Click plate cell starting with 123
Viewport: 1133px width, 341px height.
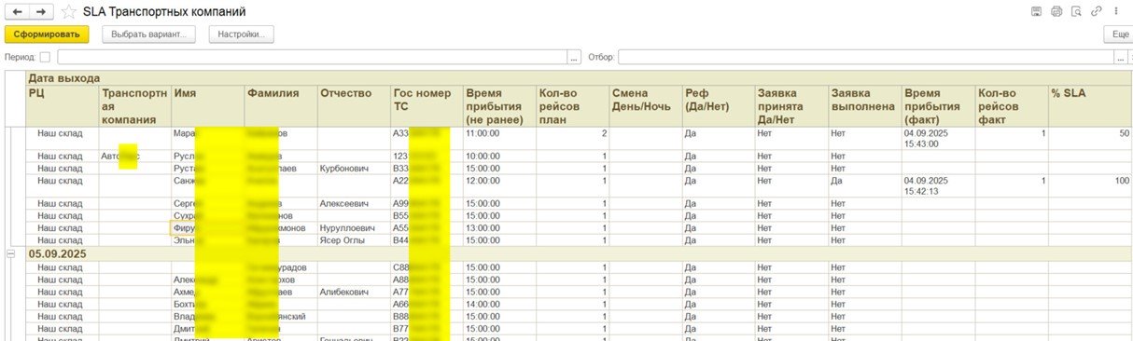click(427, 157)
